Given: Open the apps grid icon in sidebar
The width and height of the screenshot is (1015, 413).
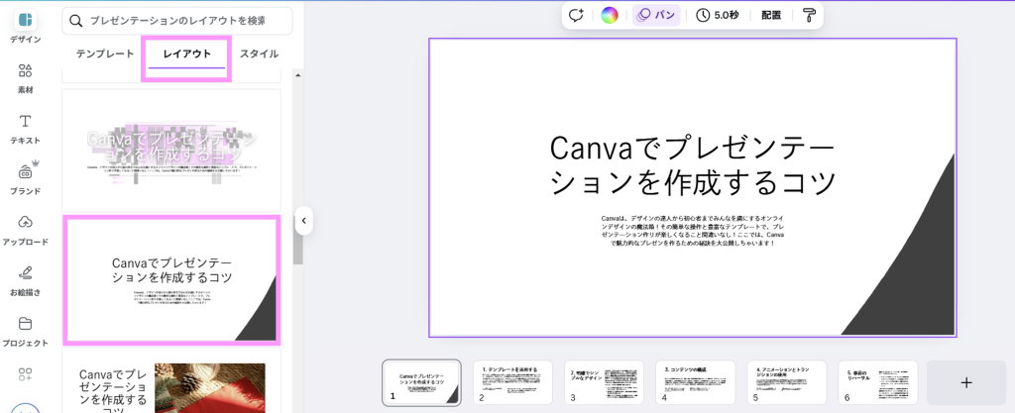Looking at the screenshot, I should tap(25, 374).
